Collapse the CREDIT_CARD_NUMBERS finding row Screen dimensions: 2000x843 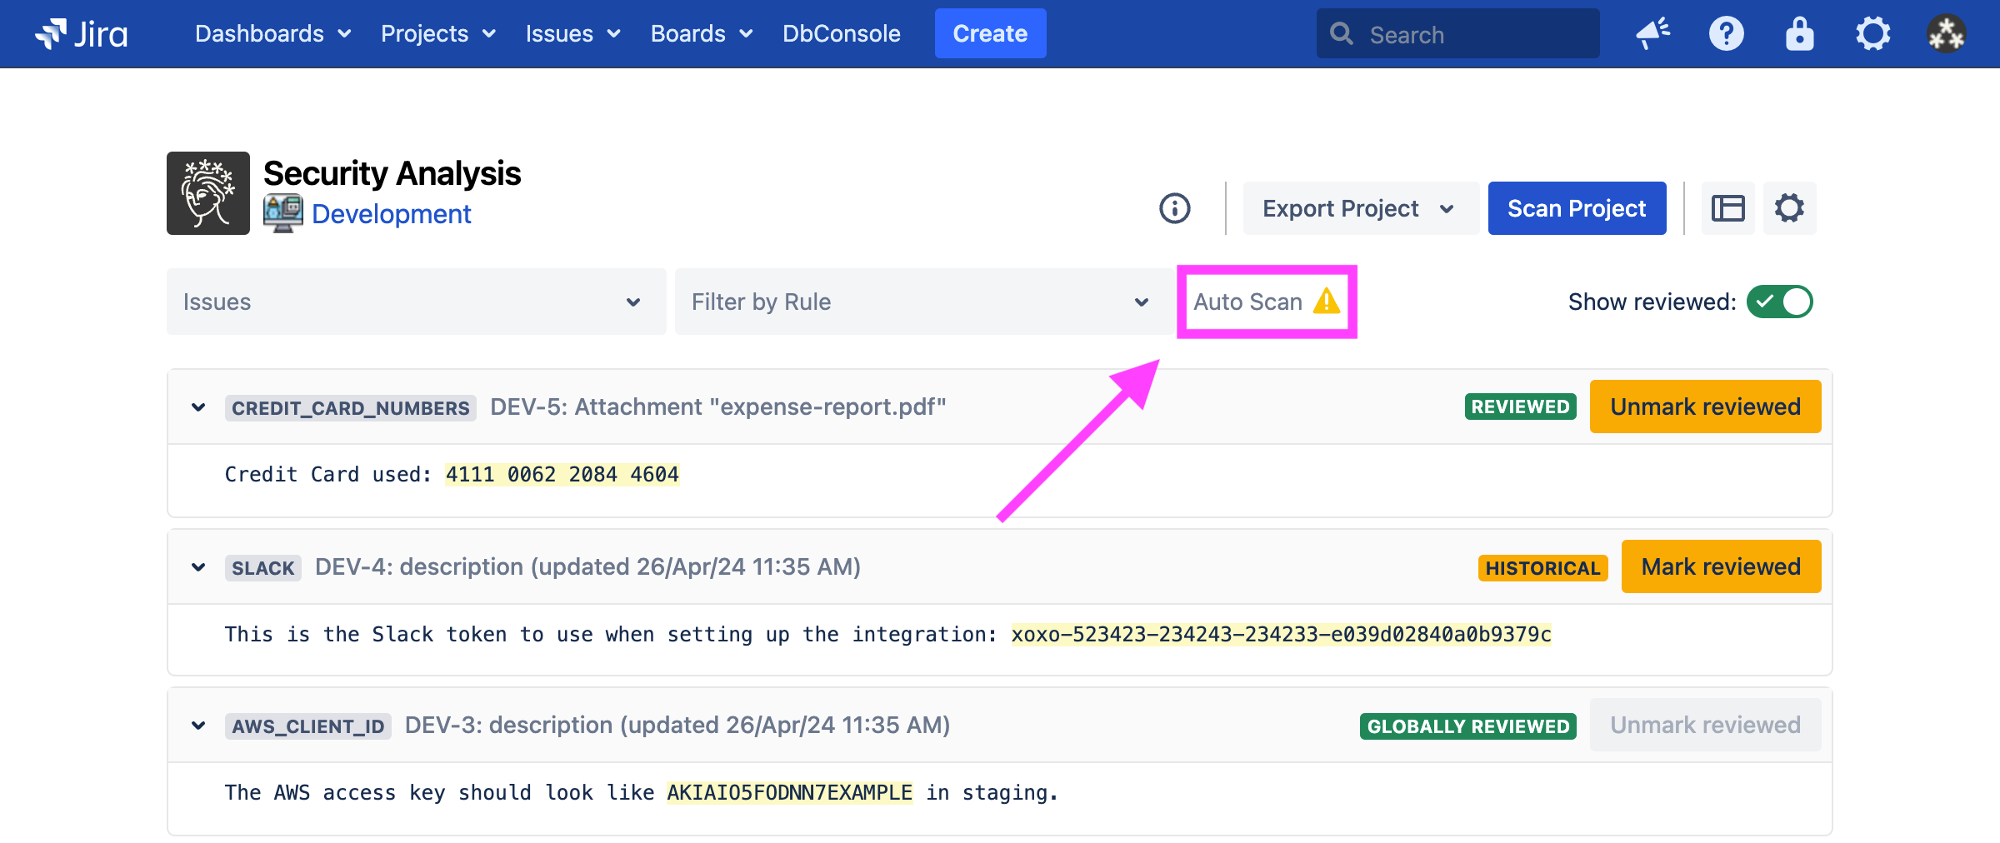198,407
